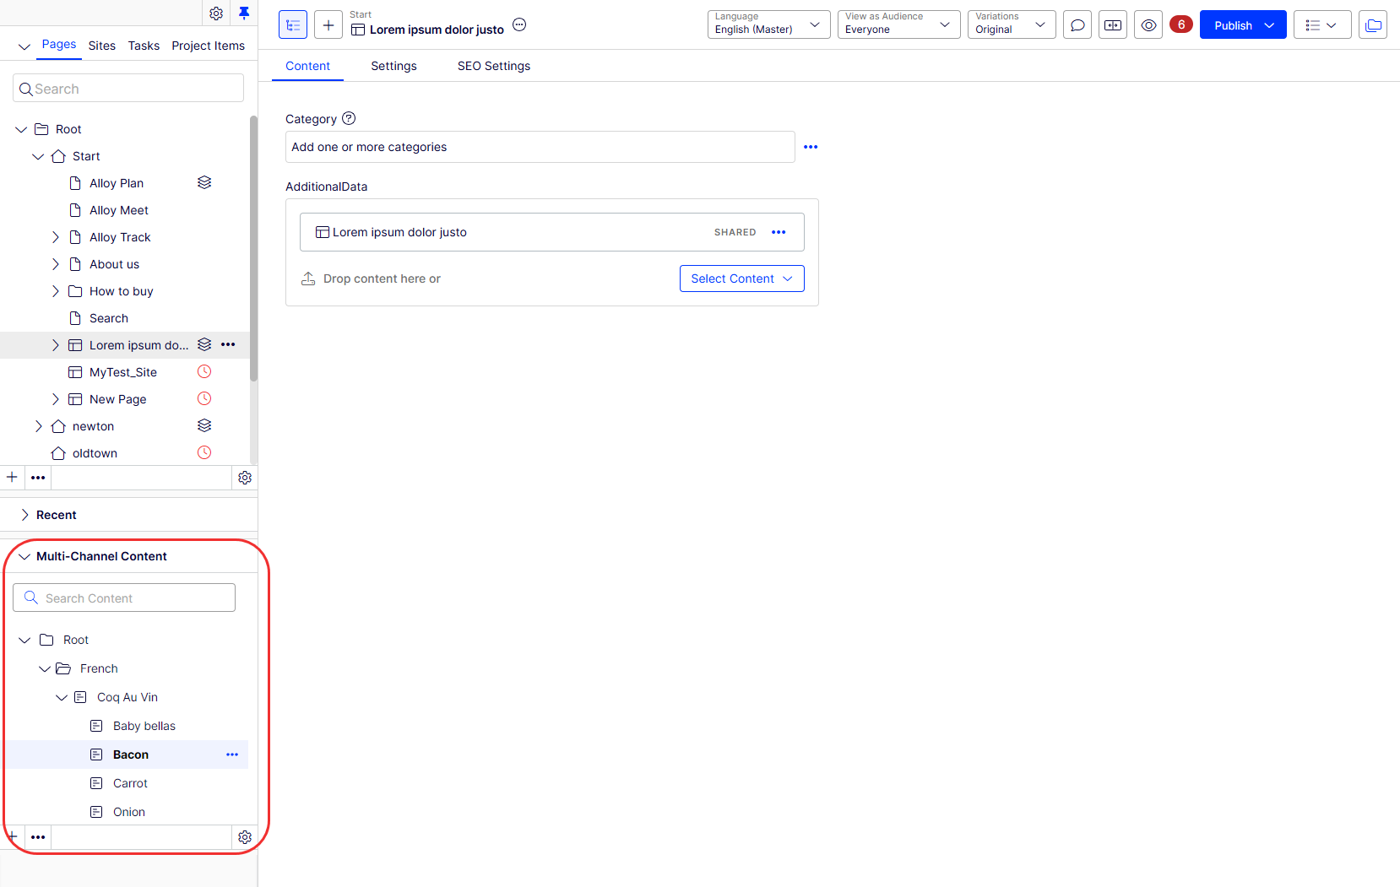
Task: Open category selector three-dot button
Action: (x=811, y=147)
